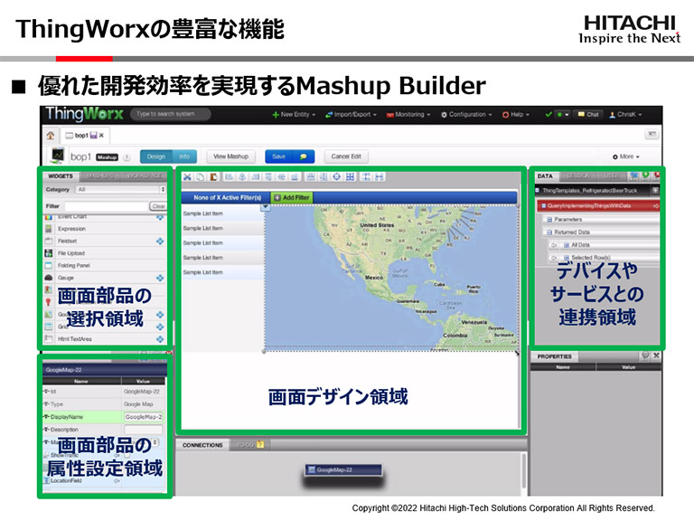Toggle to Design view mode
This screenshot has width=694, height=521.
[155, 156]
